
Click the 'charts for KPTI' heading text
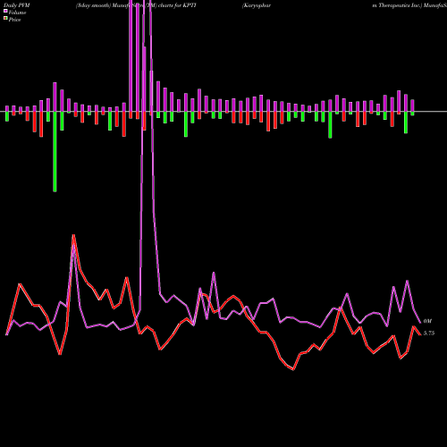click(177, 5)
